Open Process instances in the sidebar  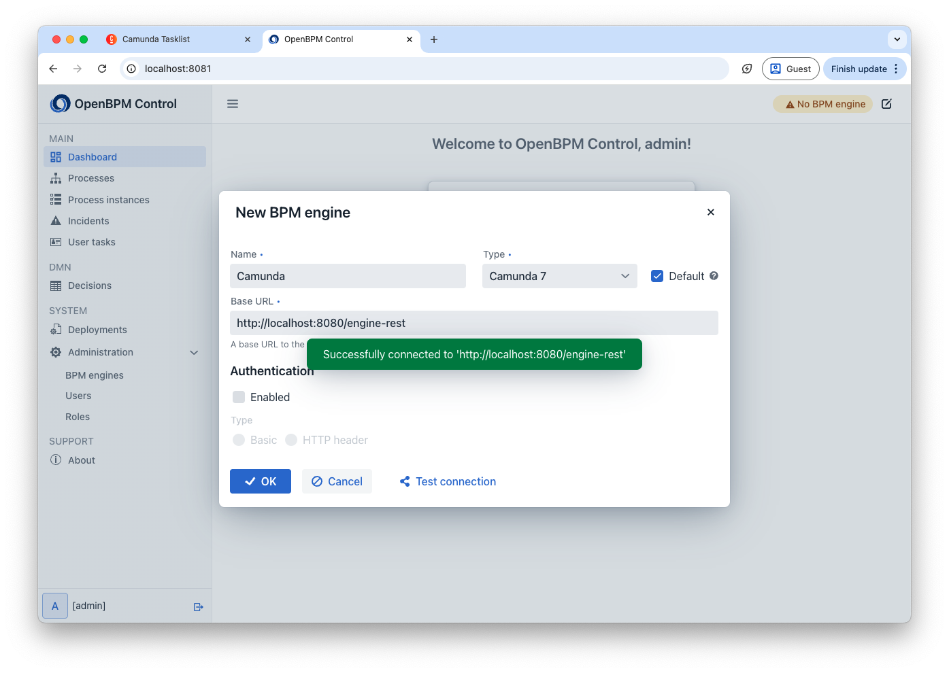(x=125, y=200)
